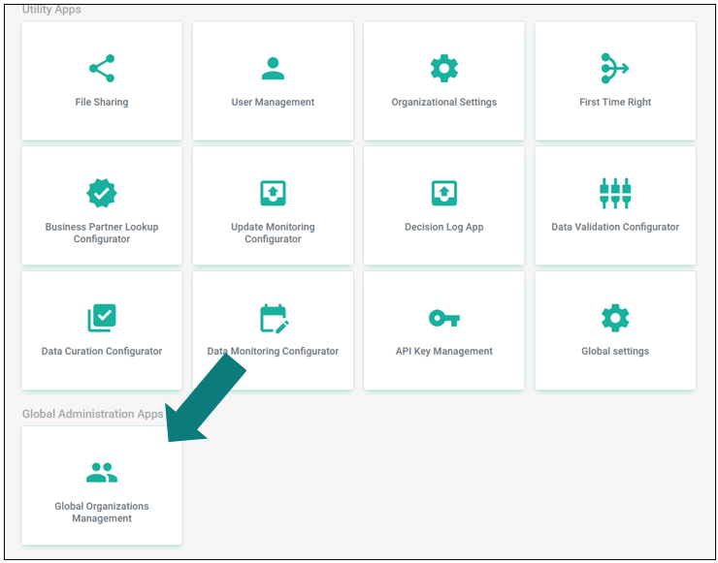Screen dimensions: 718x563
Task: Click the Organizational Settings label
Action: pyautogui.click(x=444, y=102)
